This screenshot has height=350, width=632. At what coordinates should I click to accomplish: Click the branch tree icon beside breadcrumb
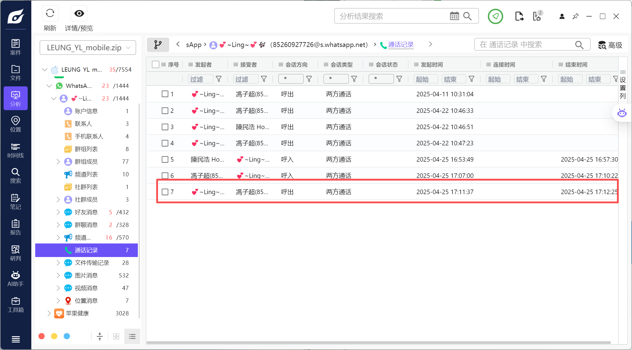point(158,45)
